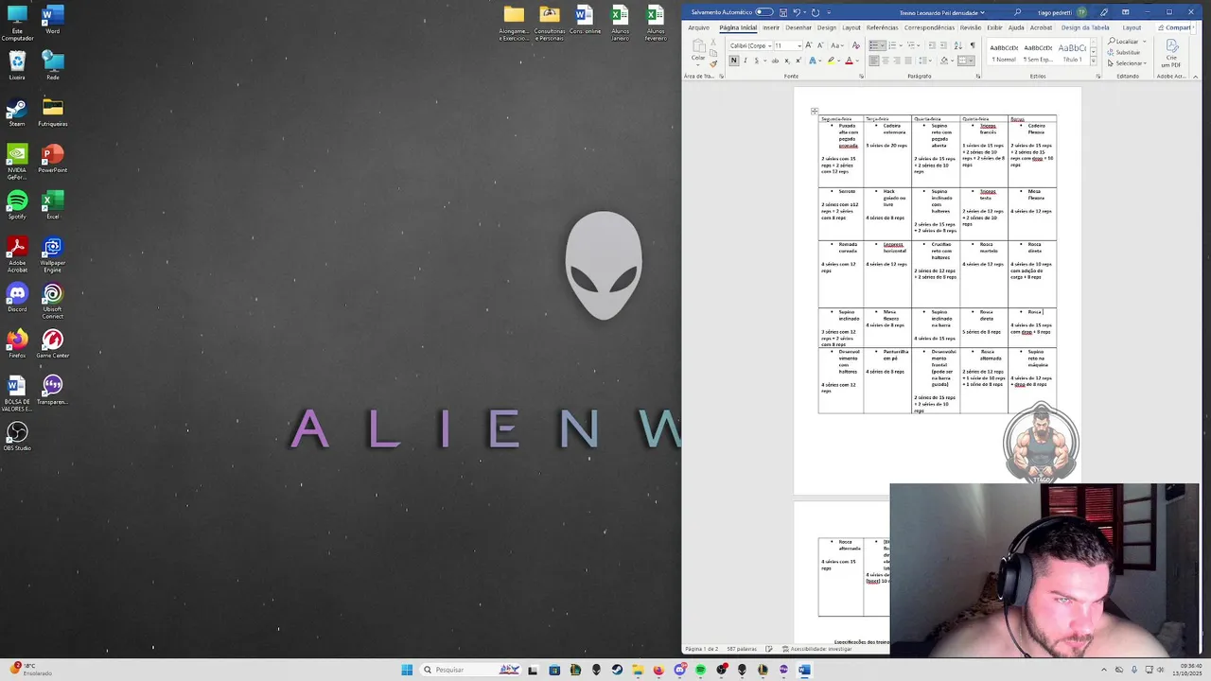Open the Referências ribbon tab

[883, 27]
